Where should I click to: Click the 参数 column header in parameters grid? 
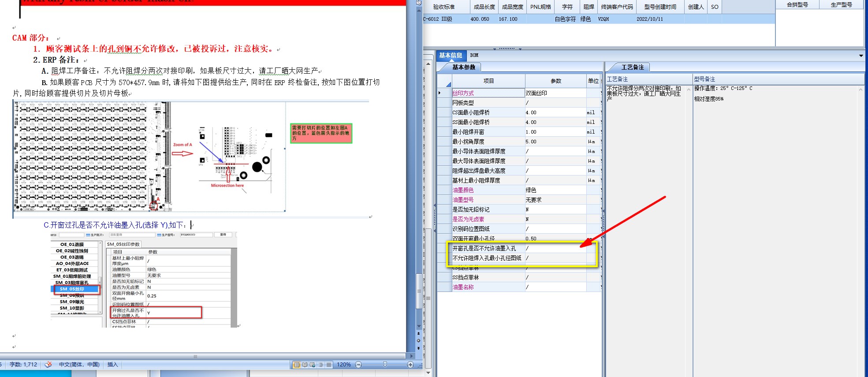(556, 81)
